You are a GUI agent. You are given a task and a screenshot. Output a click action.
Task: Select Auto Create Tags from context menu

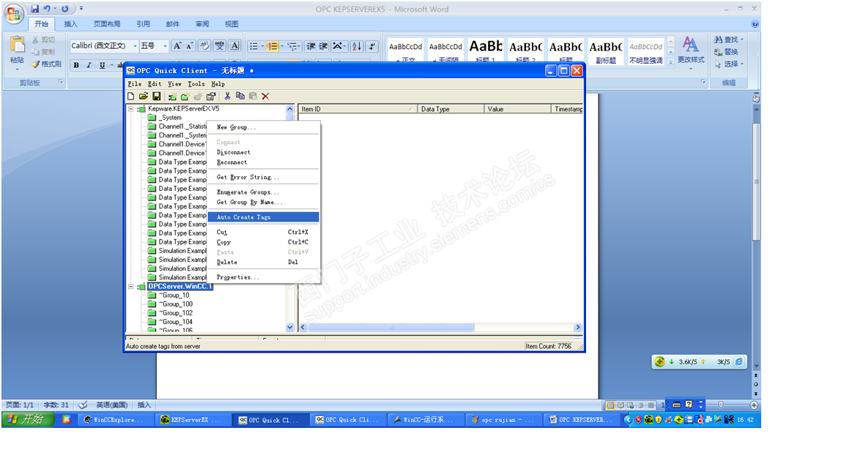click(263, 217)
